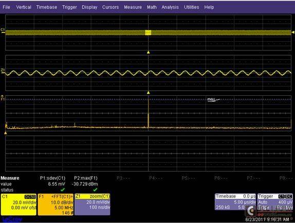
Task: Click the trigger level arrow beside C1 grid
Action: point(293,32)
